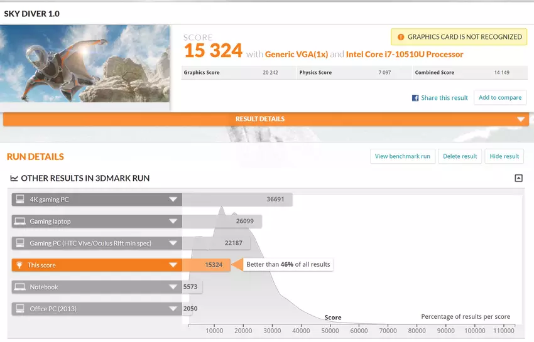Click the desktop icon on 4K gaming PC row
The height and width of the screenshot is (342, 534).
(19, 200)
